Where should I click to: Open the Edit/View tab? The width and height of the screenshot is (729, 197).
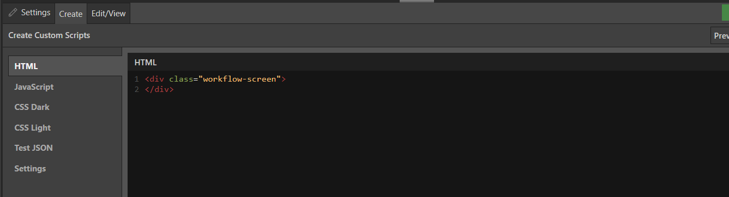click(109, 14)
